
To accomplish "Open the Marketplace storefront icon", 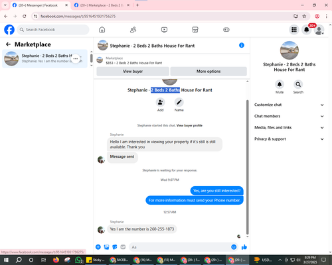I will (x=195, y=30).
